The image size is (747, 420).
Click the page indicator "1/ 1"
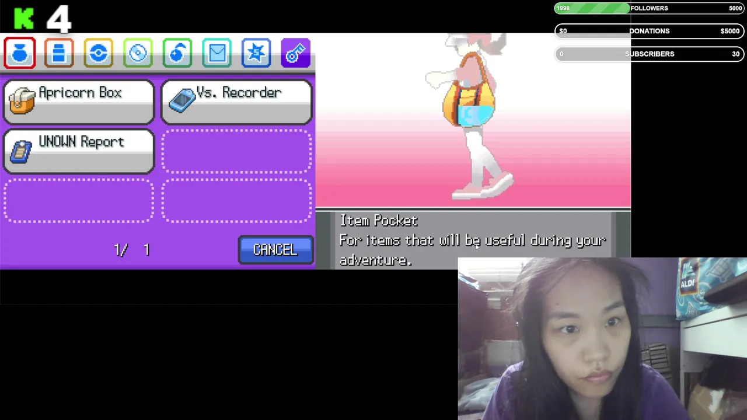coord(132,250)
